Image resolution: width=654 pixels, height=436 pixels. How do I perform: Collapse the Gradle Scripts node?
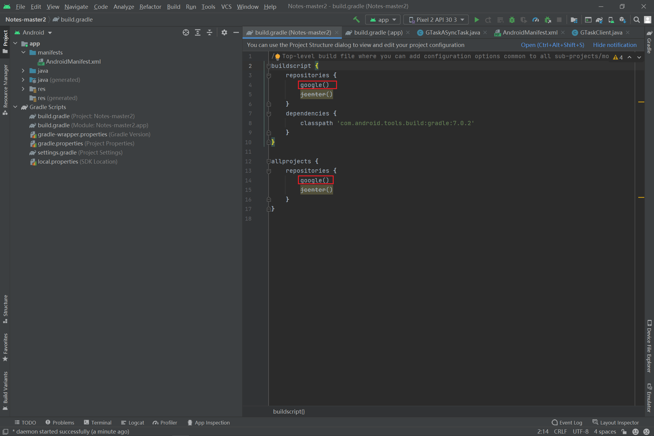click(15, 107)
